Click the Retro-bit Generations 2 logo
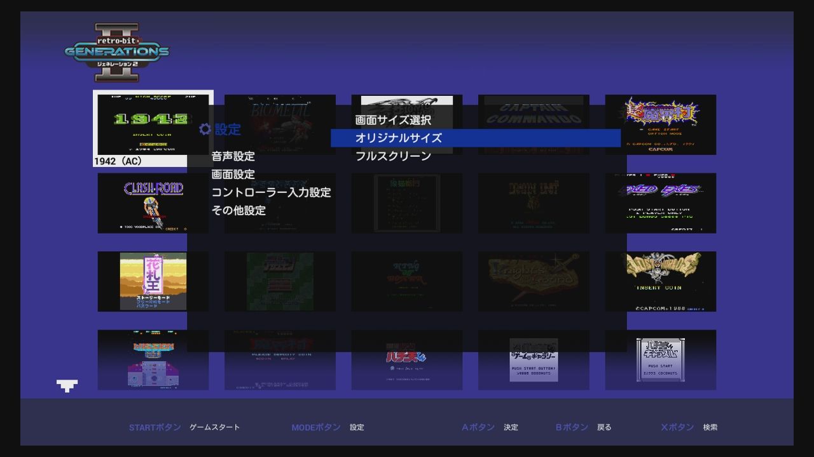 [x=117, y=52]
